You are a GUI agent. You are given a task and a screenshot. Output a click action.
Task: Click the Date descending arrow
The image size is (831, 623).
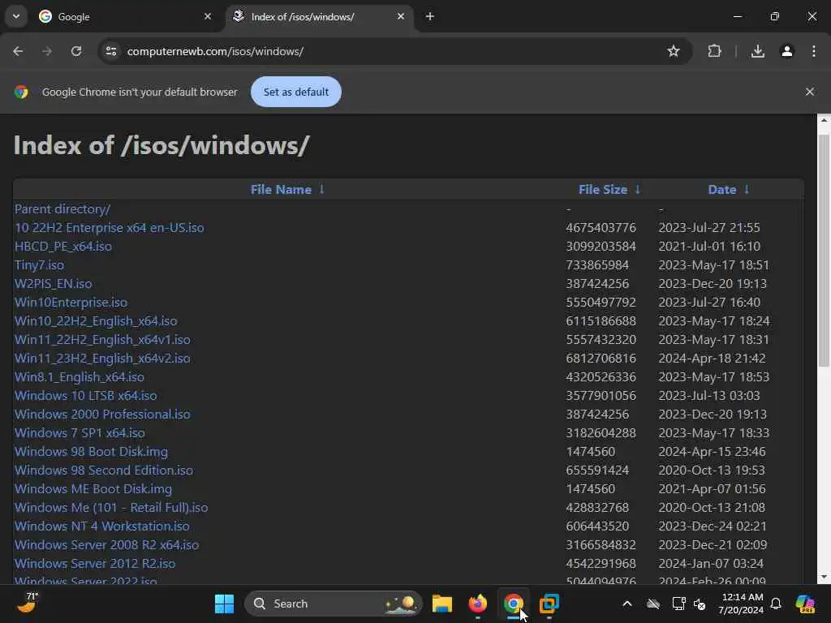tap(747, 190)
